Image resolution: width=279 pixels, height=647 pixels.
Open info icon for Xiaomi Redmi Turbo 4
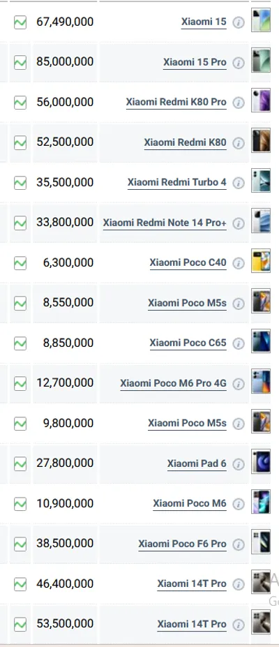click(239, 183)
